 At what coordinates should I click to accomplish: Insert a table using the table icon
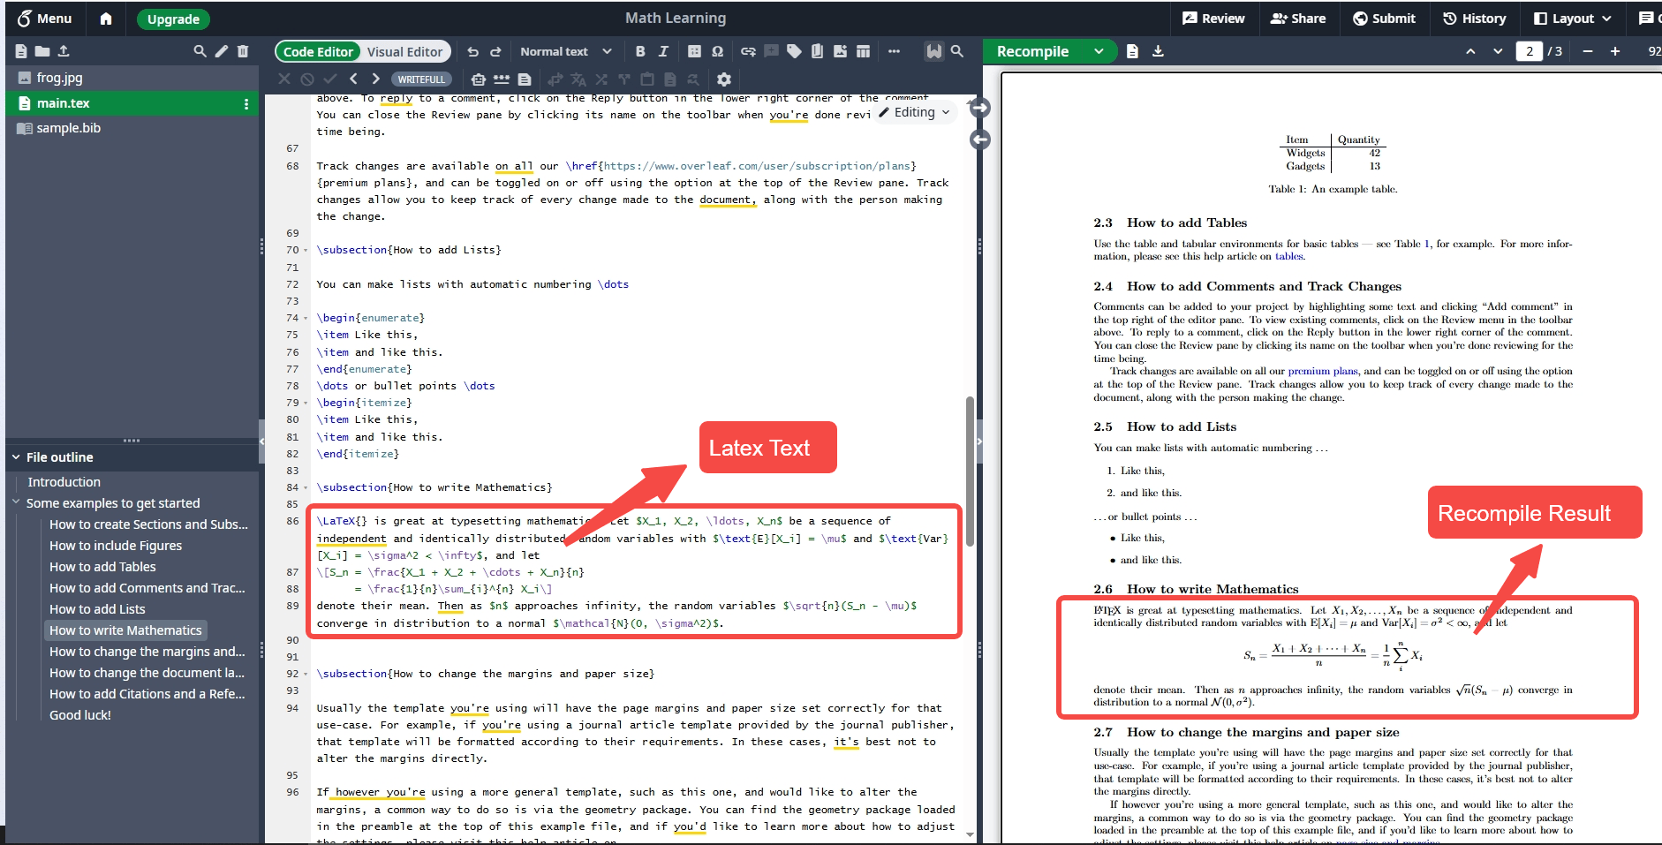863,51
